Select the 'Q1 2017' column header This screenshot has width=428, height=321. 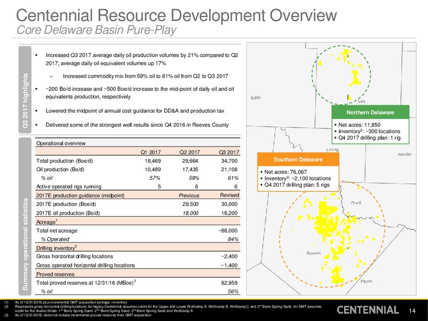pos(151,152)
